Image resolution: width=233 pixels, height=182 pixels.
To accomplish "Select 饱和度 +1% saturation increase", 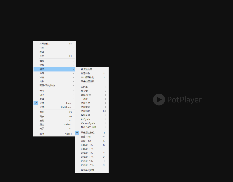I will pos(92,157).
